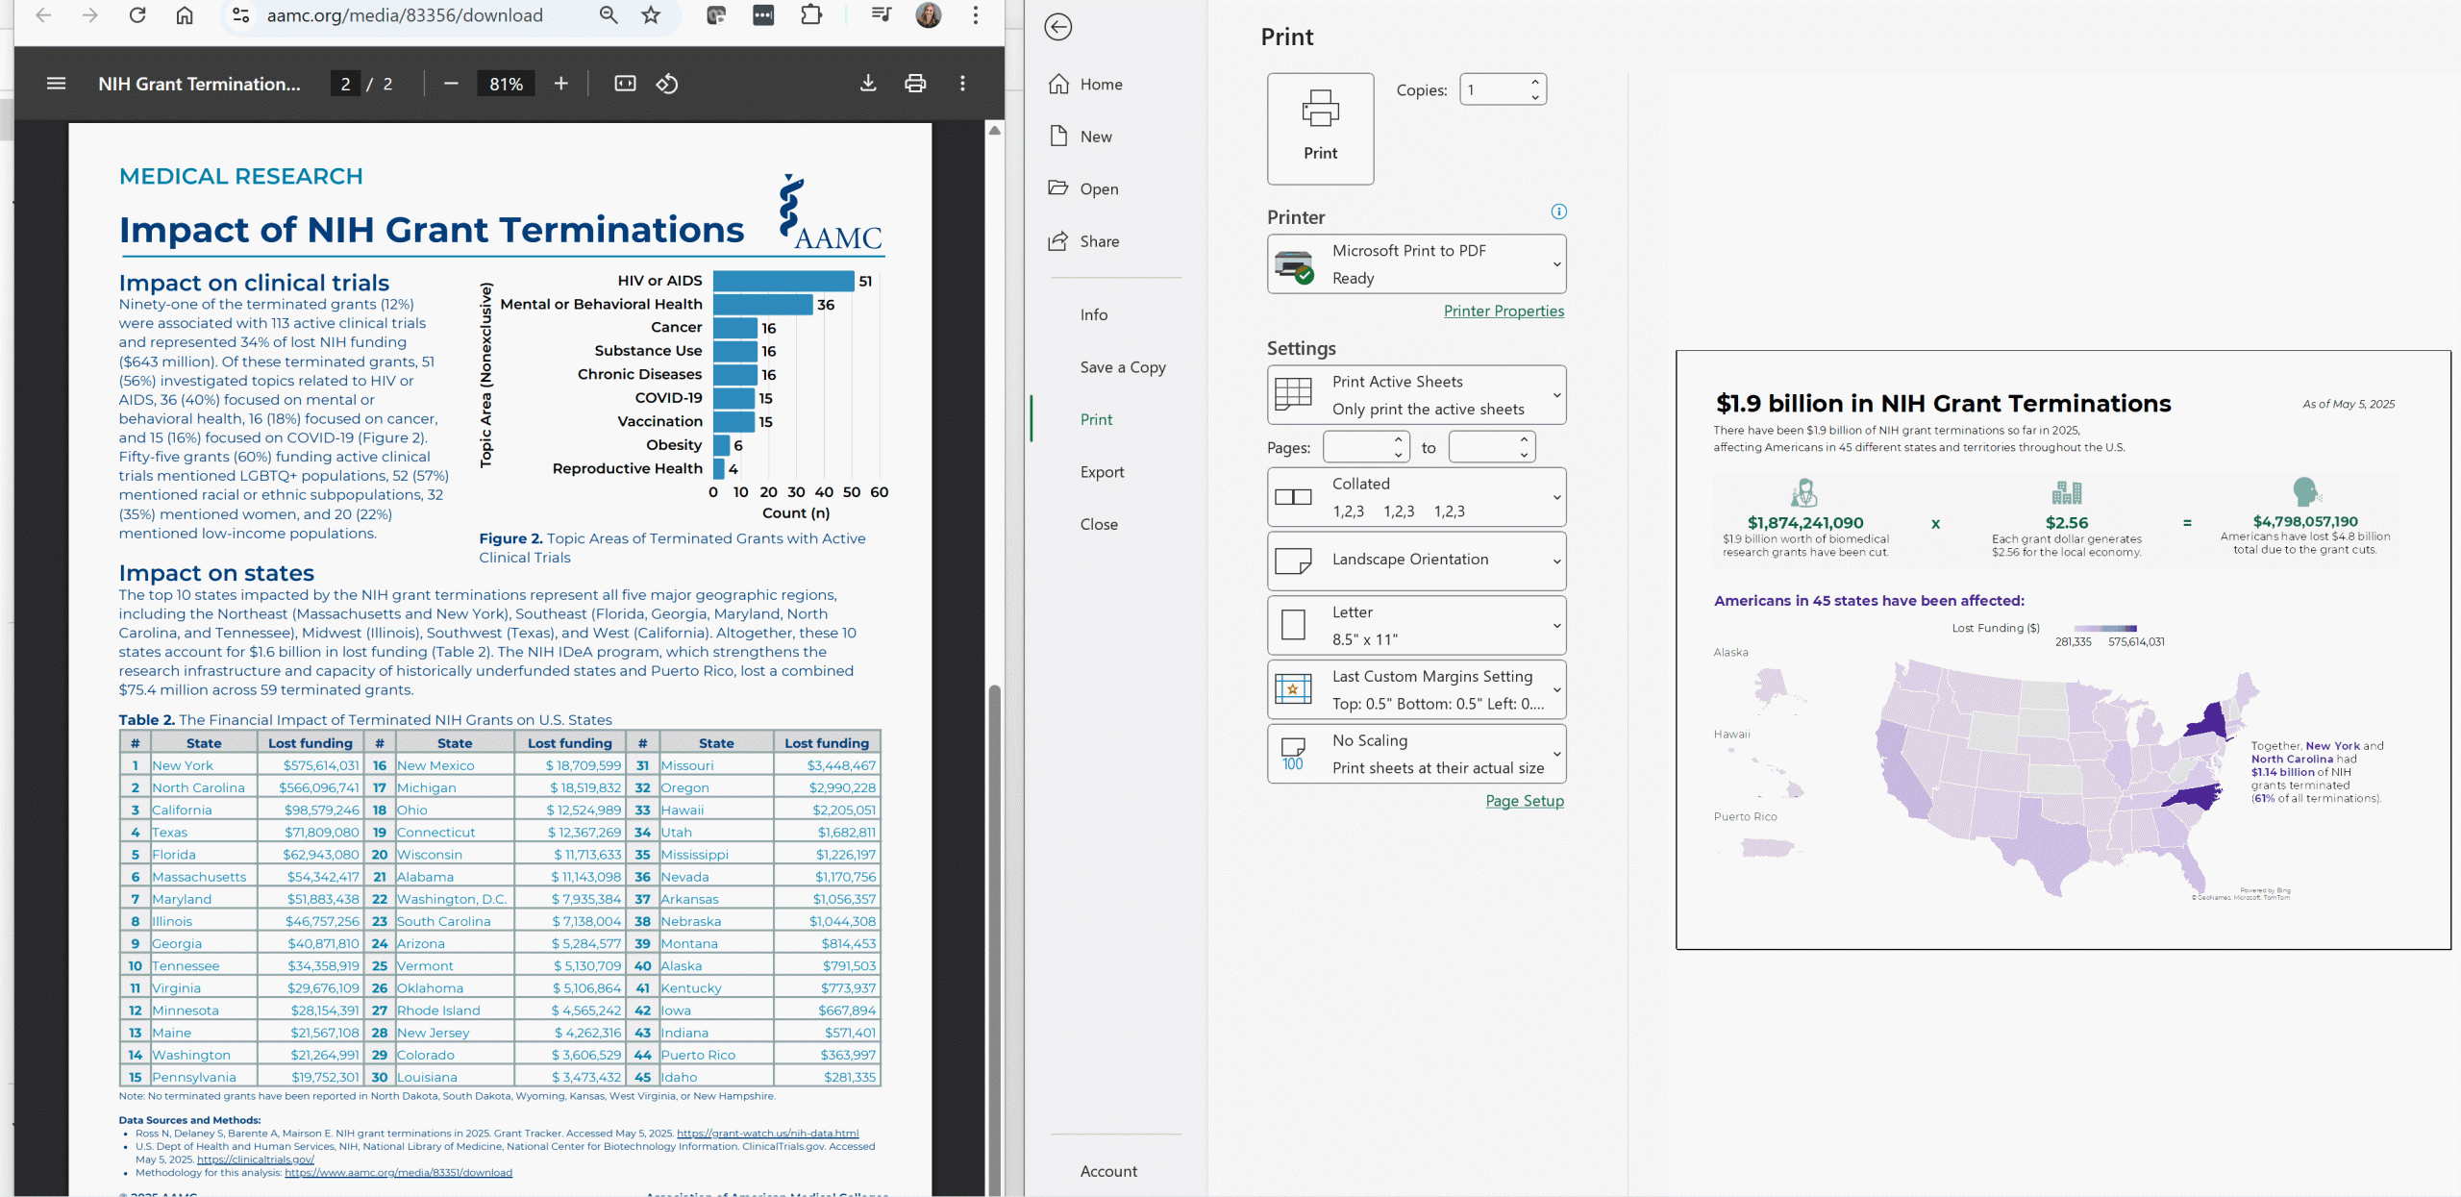2461x1197 pixels.
Task: Expand Print Active Sheets dropdown
Action: [x=1416, y=395]
